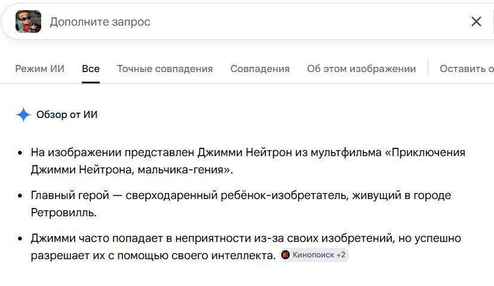Click the Обзор от ИИ heading
494x286 pixels.
click(67, 115)
